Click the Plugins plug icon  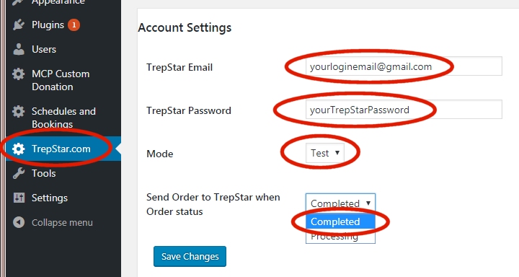[19, 25]
